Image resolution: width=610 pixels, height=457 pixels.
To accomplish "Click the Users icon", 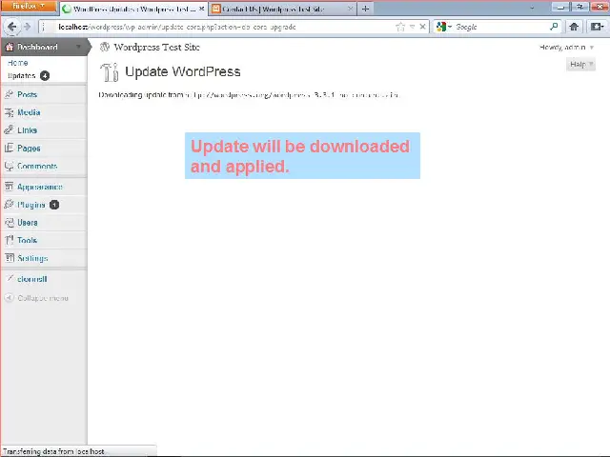I will coord(9,222).
